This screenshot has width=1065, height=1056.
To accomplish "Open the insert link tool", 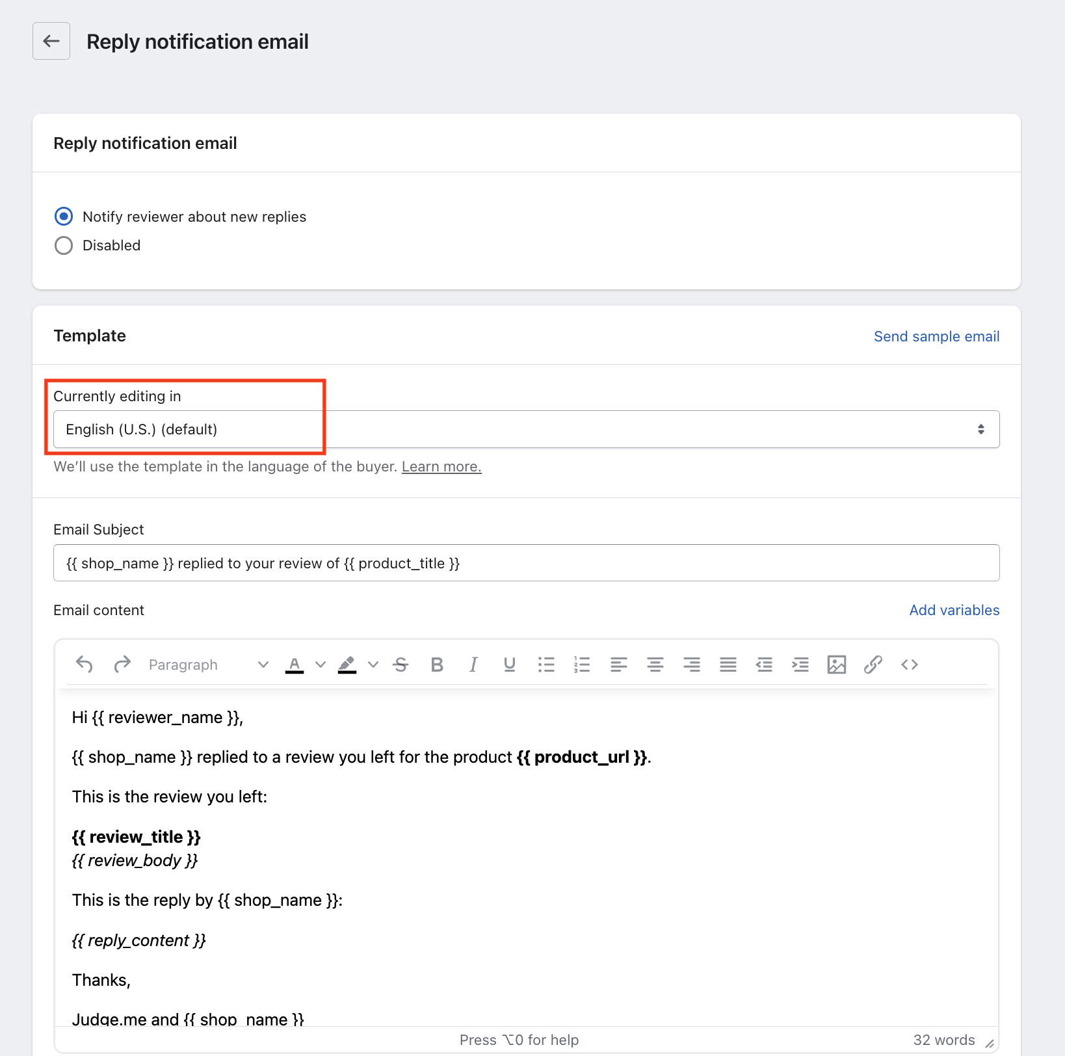I will pyautogui.click(x=873, y=665).
